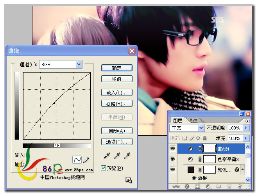This screenshot has height=195, width=258.
Task: Click the 取消 Cancel button
Action: click(x=116, y=79)
